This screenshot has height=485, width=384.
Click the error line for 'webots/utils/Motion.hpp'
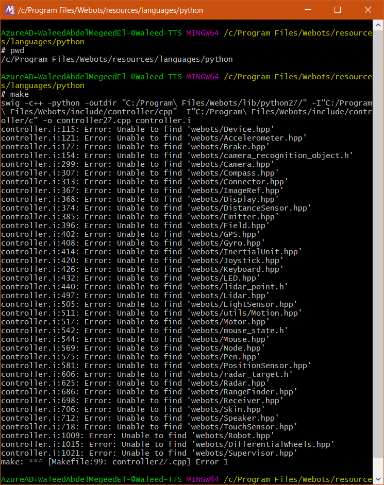coord(152,313)
